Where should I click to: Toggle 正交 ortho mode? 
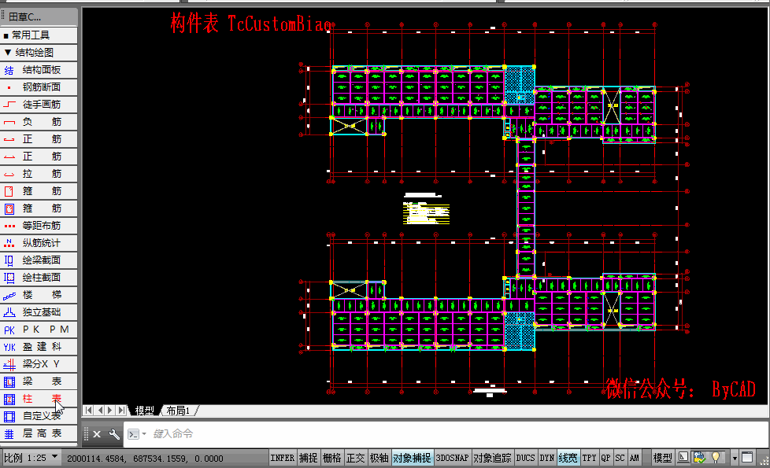356,458
